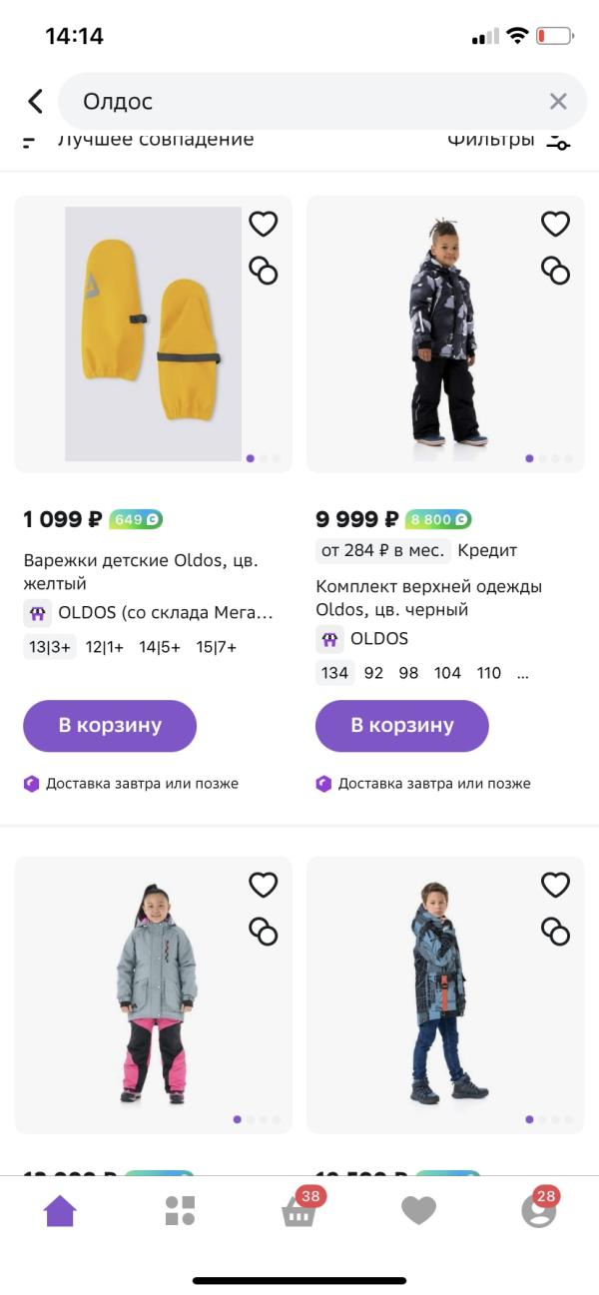Add yellow mittens to favorites
Image resolution: width=599 pixels, height=1295 pixels.
263,224
